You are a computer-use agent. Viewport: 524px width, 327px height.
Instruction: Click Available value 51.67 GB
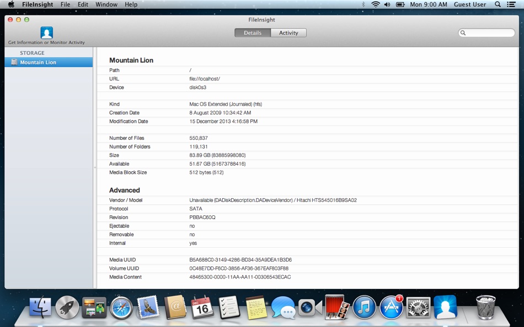pyautogui.click(x=217, y=164)
